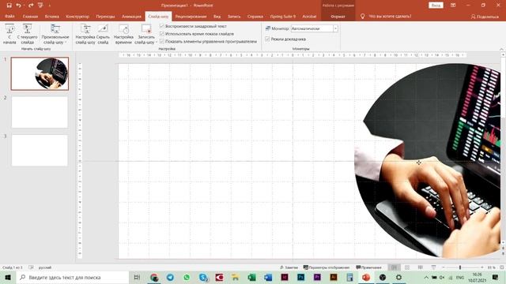The width and height of the screenshot is (506, 284).
Task: Open Task View on taskbar
Action: point(137,277)
